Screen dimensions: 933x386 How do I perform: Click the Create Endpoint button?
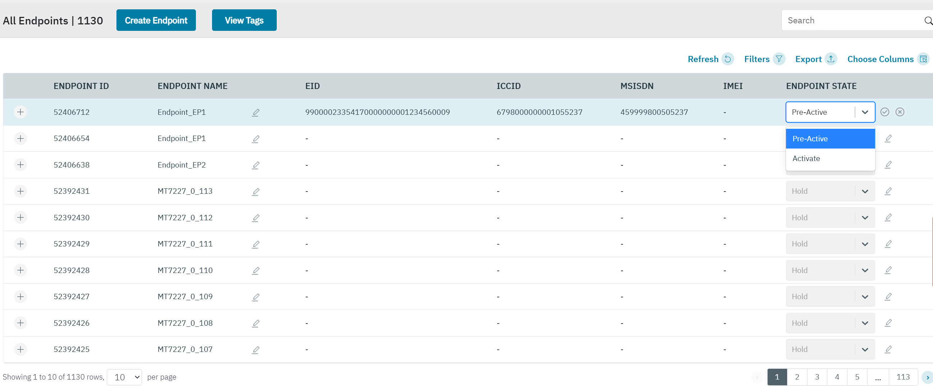click(x=156, y=20)
